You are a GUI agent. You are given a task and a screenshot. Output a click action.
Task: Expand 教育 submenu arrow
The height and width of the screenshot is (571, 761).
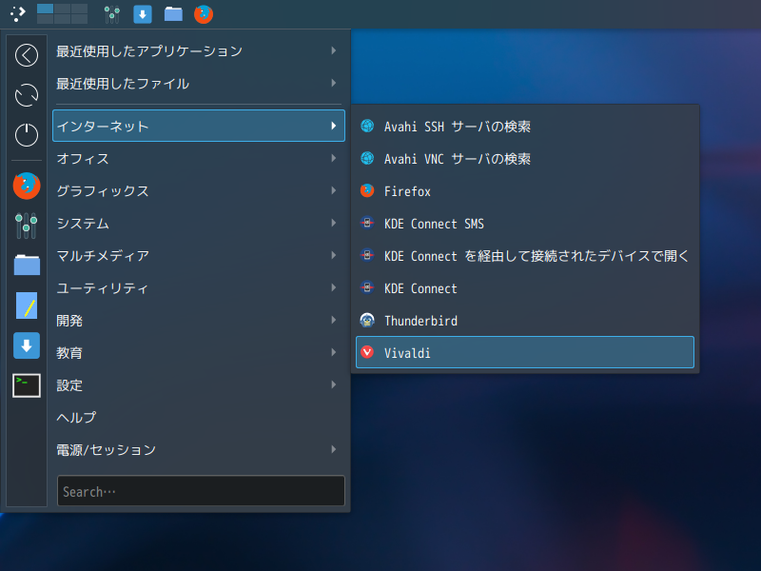[x=334, y=352]
